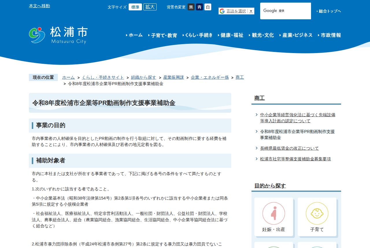Switch background color to black (黒)
Viewport: 370px width, 248px height.
[x=191, y=7]
